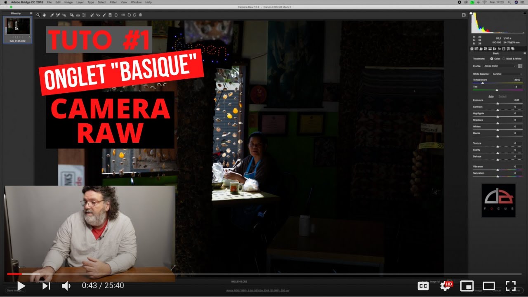Toggle Camera Raw full screen mode icon
The height and width of the screenshot is (297, 528).
click(464, 15)
